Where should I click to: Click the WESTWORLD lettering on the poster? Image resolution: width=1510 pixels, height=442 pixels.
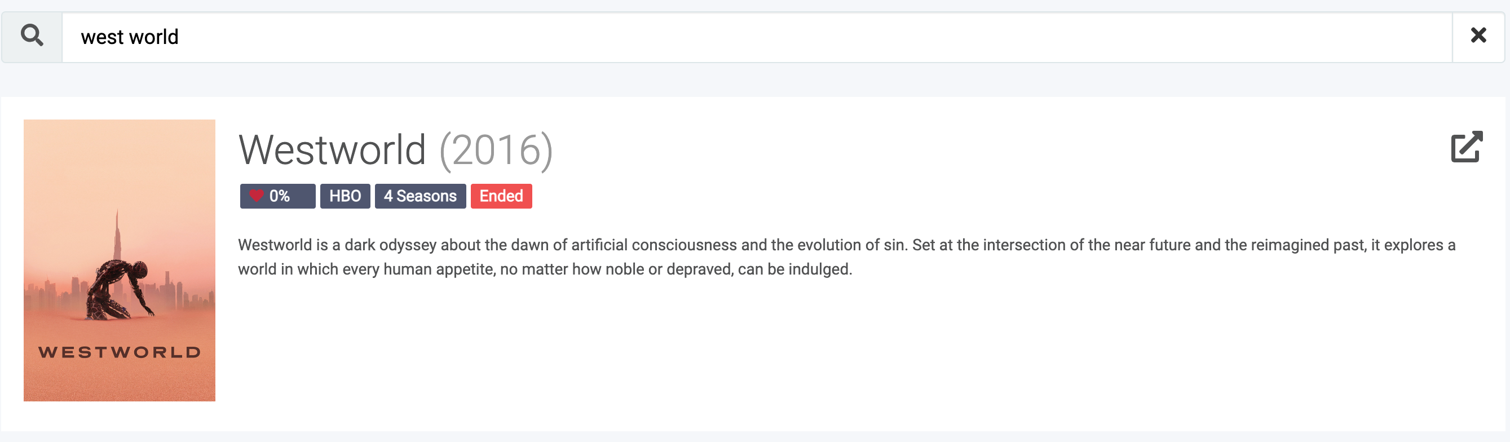coord(120,352)
